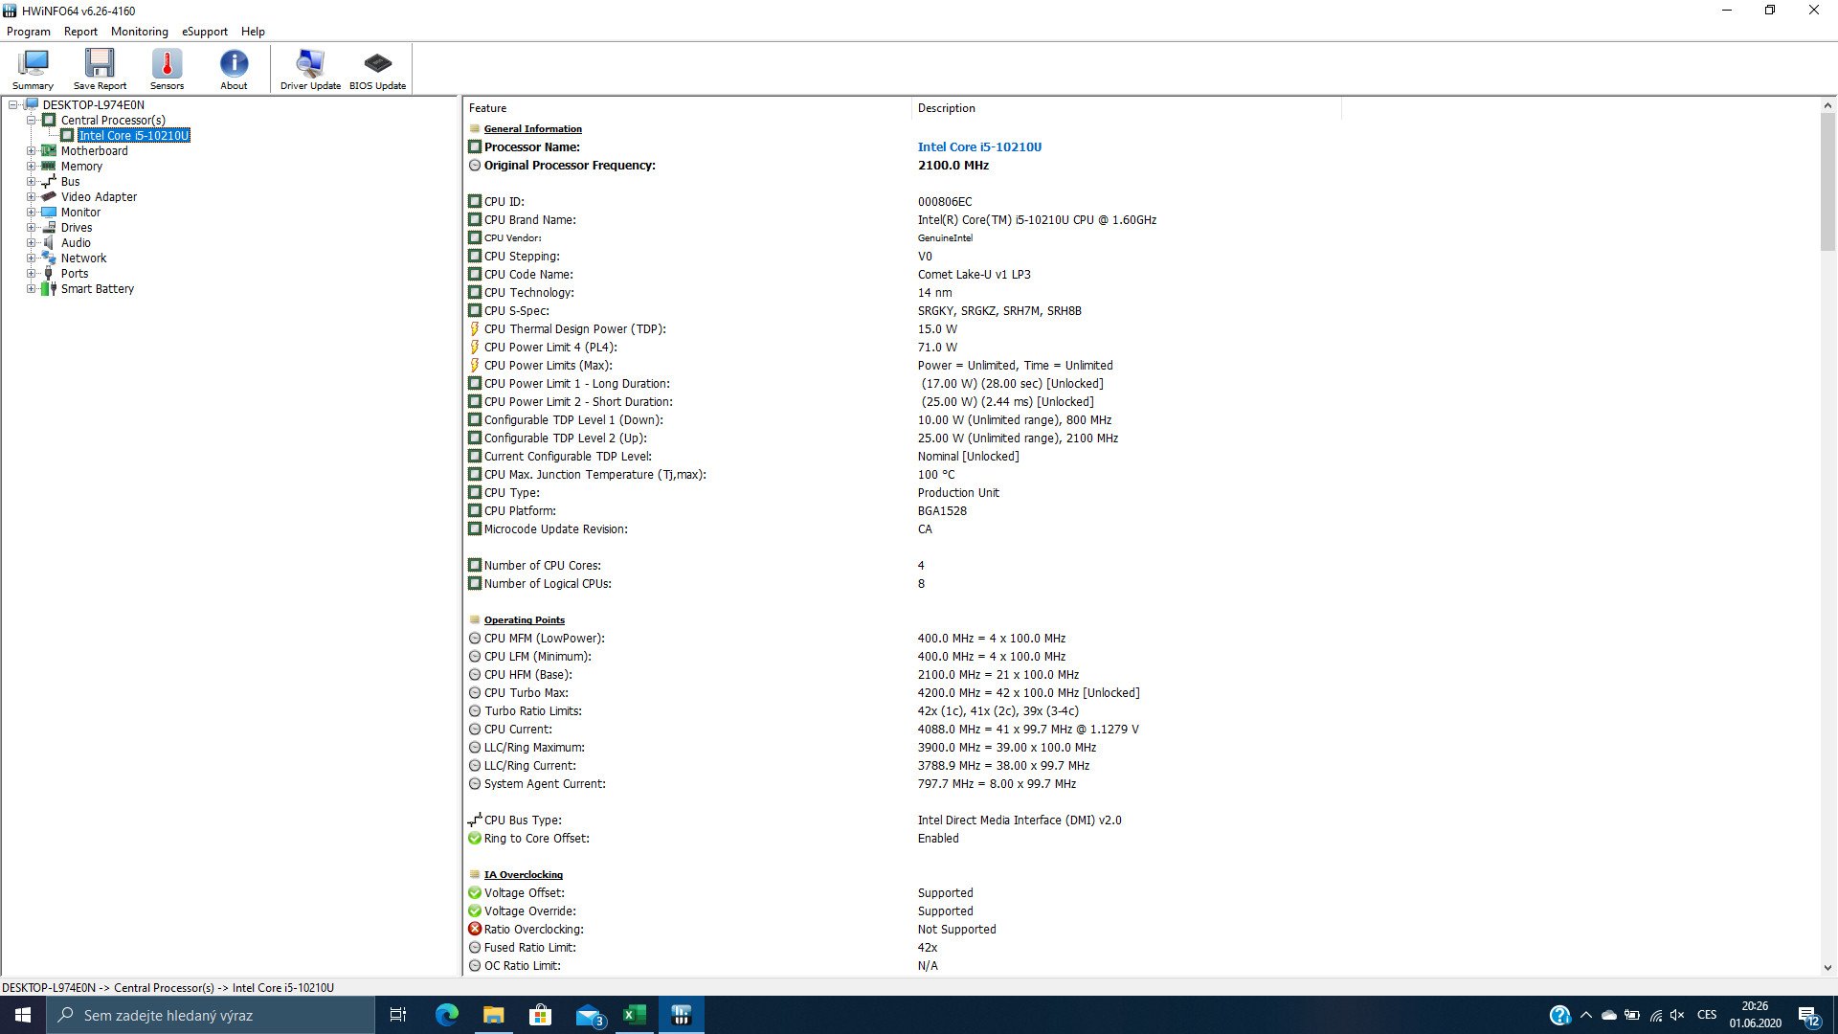Expand the Network node
Image resolution: width=1838 pixels, height=1034 pixels.
[x=31, y=258]
